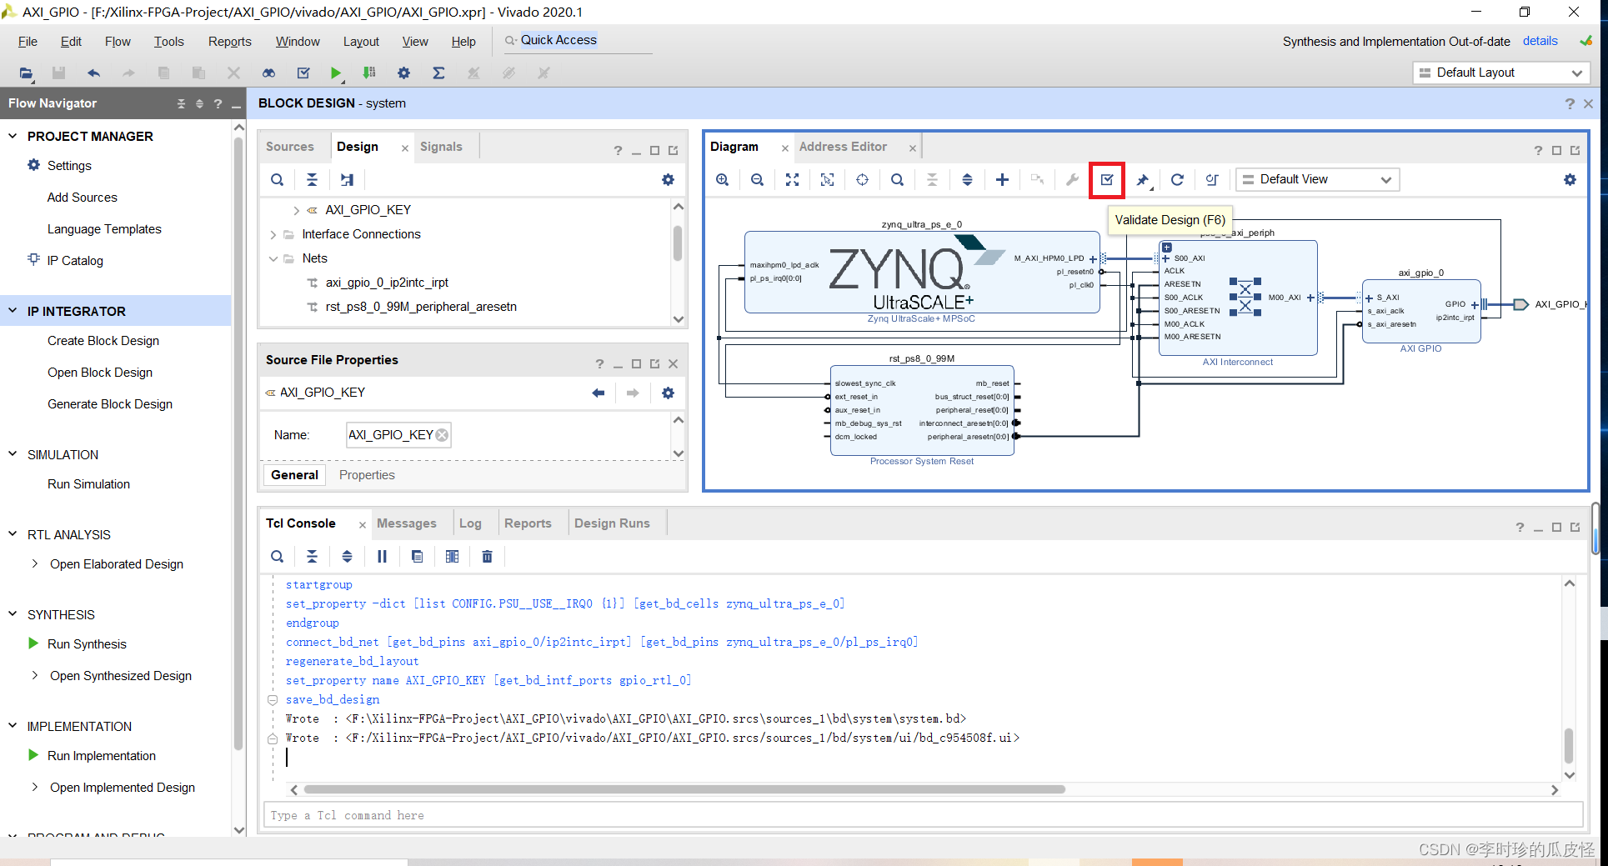The height and width of the screenshot is (866, 1608).
Task: Switch to Address Editor tab
Action: pos(843,147)
